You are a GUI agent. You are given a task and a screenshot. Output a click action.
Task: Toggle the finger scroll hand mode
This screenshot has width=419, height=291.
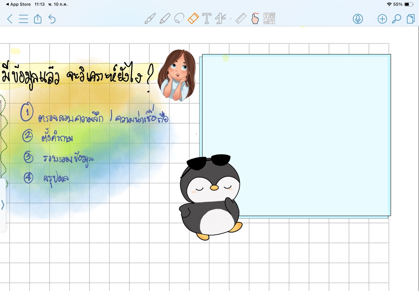[x=255, y=19]
